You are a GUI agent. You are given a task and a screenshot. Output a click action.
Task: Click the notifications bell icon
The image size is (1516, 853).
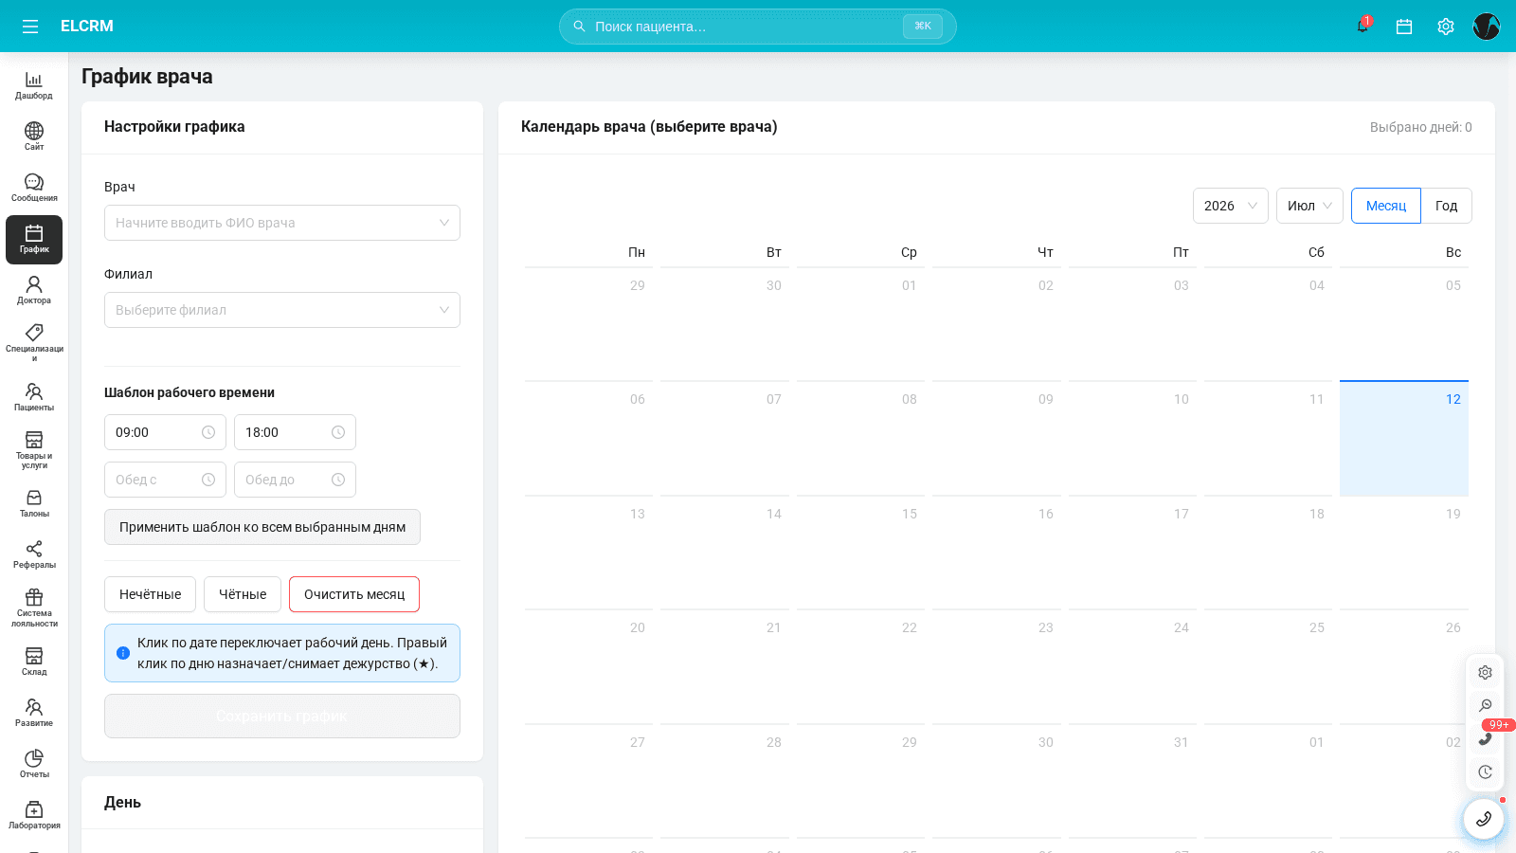coord(1363,27)
